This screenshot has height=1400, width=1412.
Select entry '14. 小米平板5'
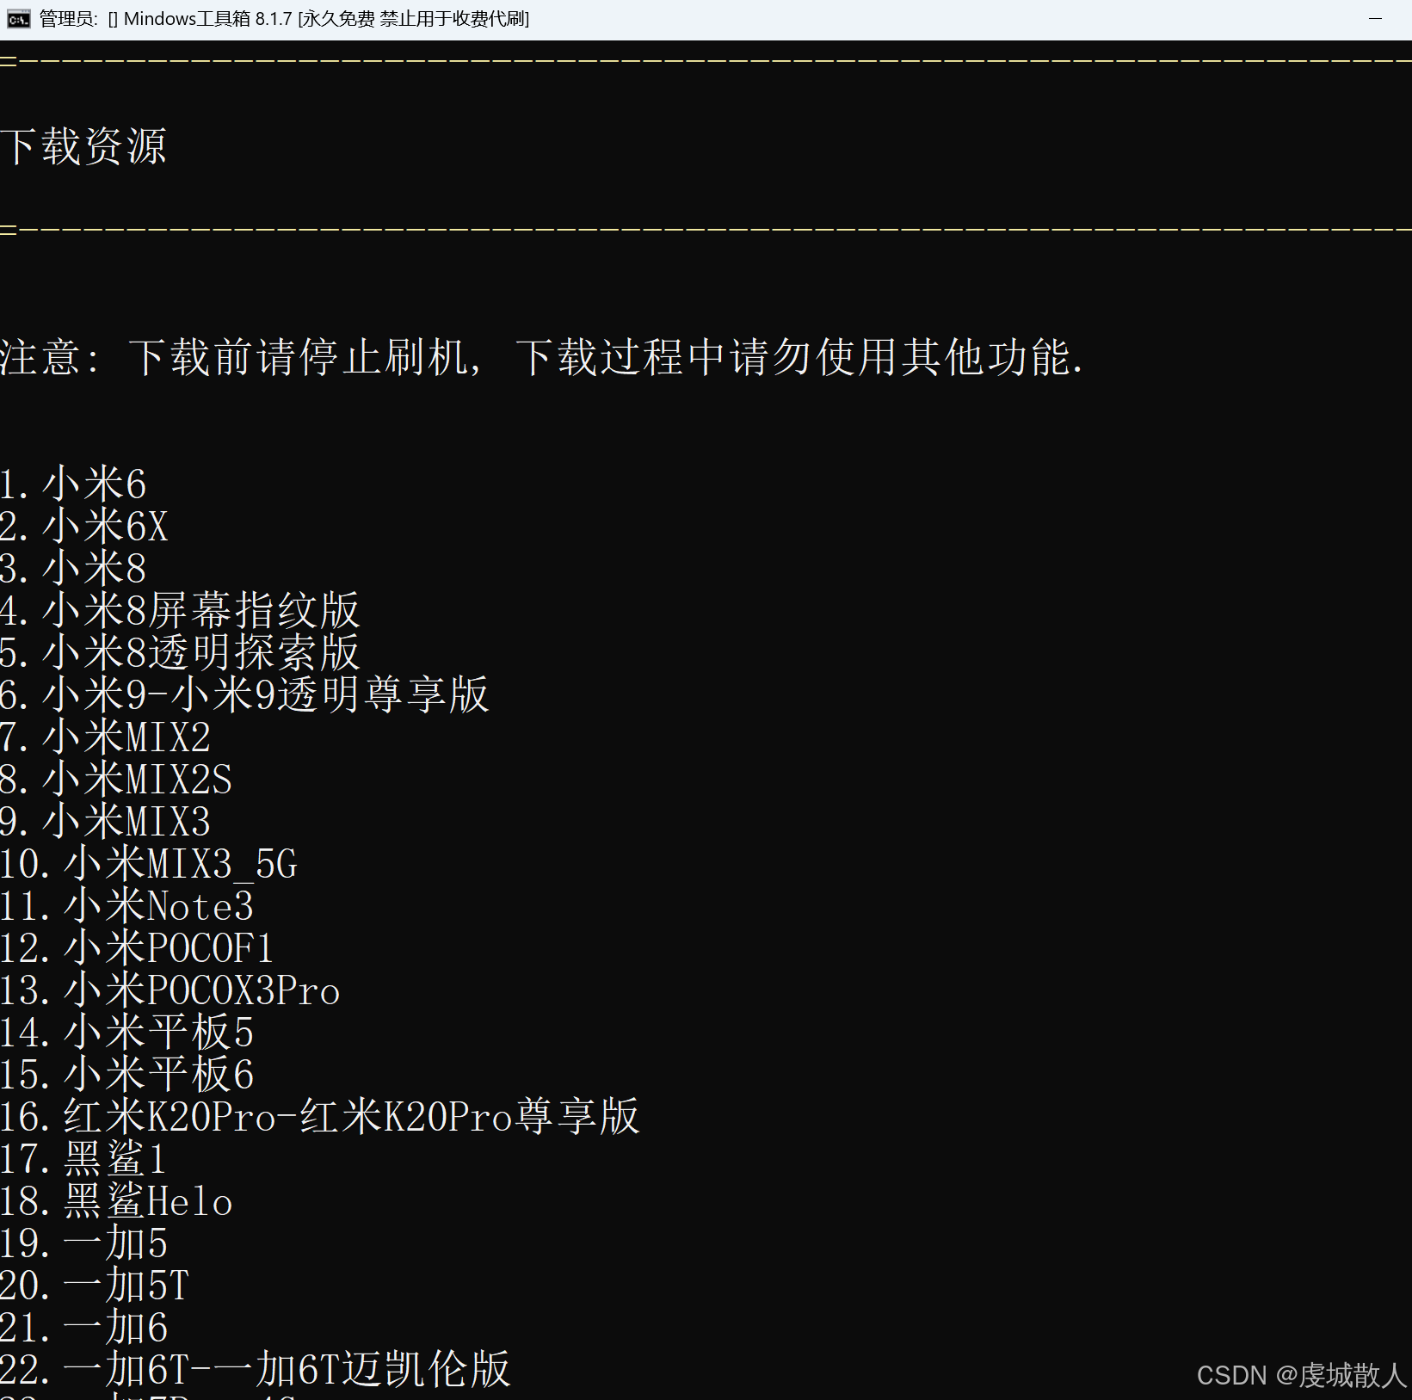[x=127, y=1032]
